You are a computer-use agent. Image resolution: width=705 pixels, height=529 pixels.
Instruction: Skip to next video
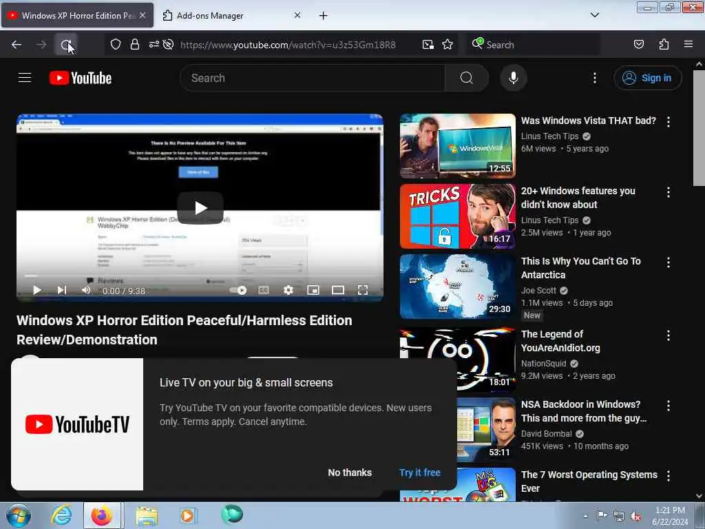pyautogui.click(x=61, y=291)
